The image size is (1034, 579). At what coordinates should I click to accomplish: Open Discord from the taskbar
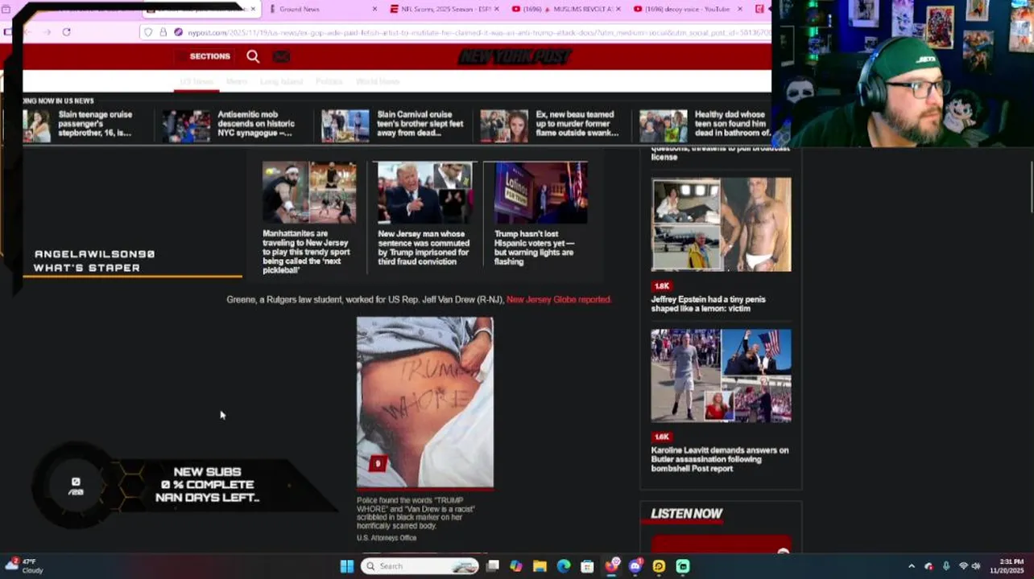(x=635, y=566)
